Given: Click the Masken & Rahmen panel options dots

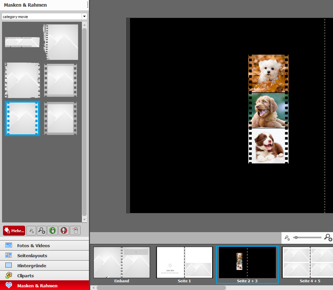Looking at the screenshot, I should [88, 5].
